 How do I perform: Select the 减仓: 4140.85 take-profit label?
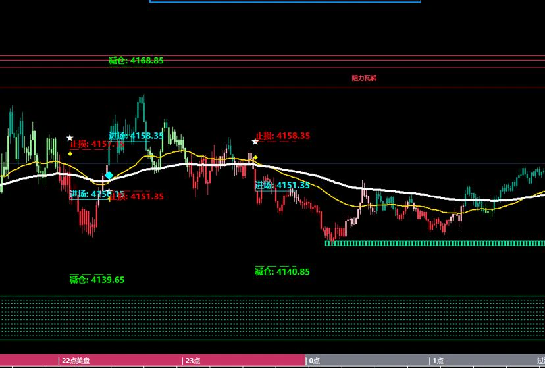point(282,271)
